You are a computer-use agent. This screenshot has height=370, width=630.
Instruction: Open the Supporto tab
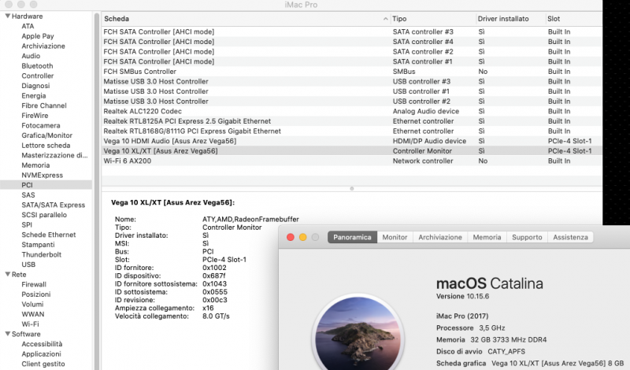(x=527, y=238)
